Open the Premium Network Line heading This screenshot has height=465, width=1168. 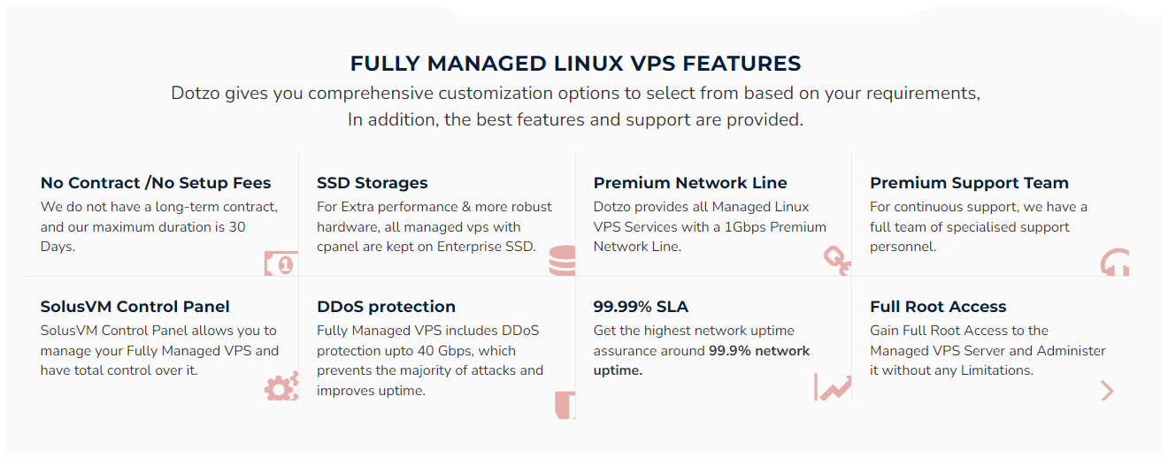click(690, 183)
